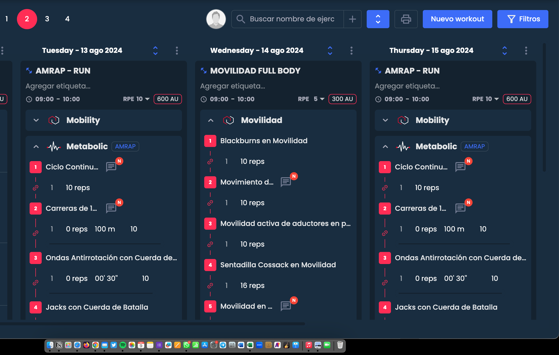The height and width of the screenshot is (355, 559).
Task: Expand Tuesday's Mobility section chevron
Action: tap(36, 120)
